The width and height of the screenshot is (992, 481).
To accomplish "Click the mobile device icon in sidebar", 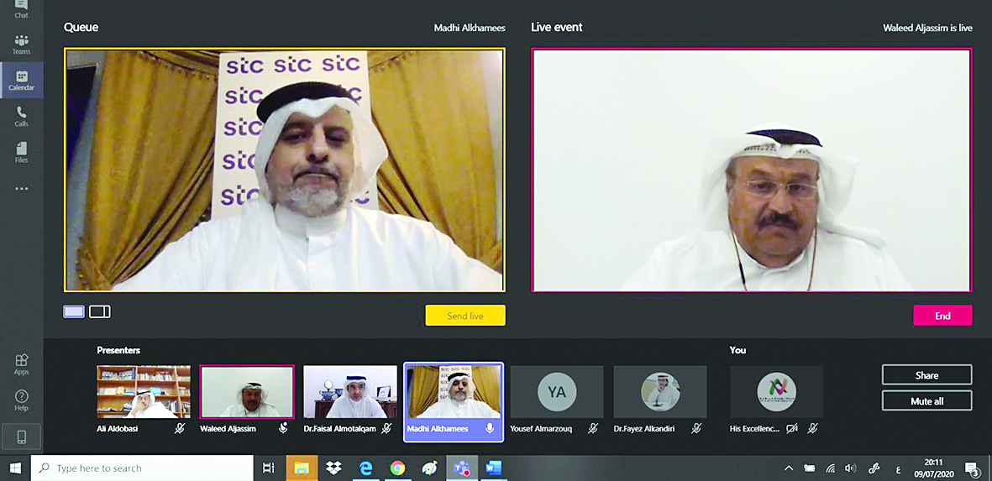I will pos(21,437).
